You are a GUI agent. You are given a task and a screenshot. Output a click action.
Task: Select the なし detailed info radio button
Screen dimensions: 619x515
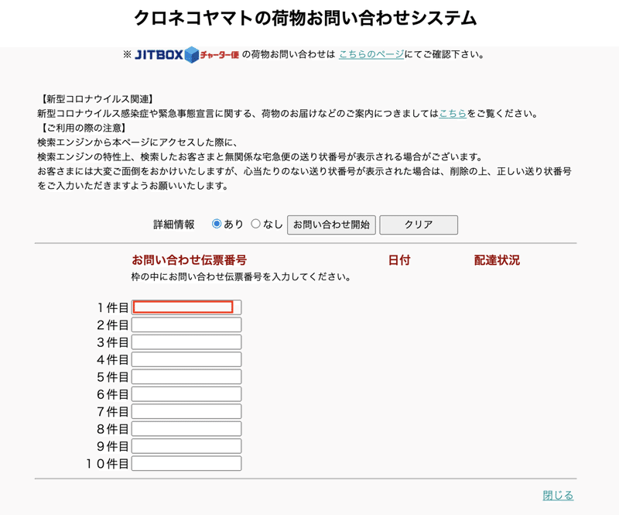(x=256, y=224)
